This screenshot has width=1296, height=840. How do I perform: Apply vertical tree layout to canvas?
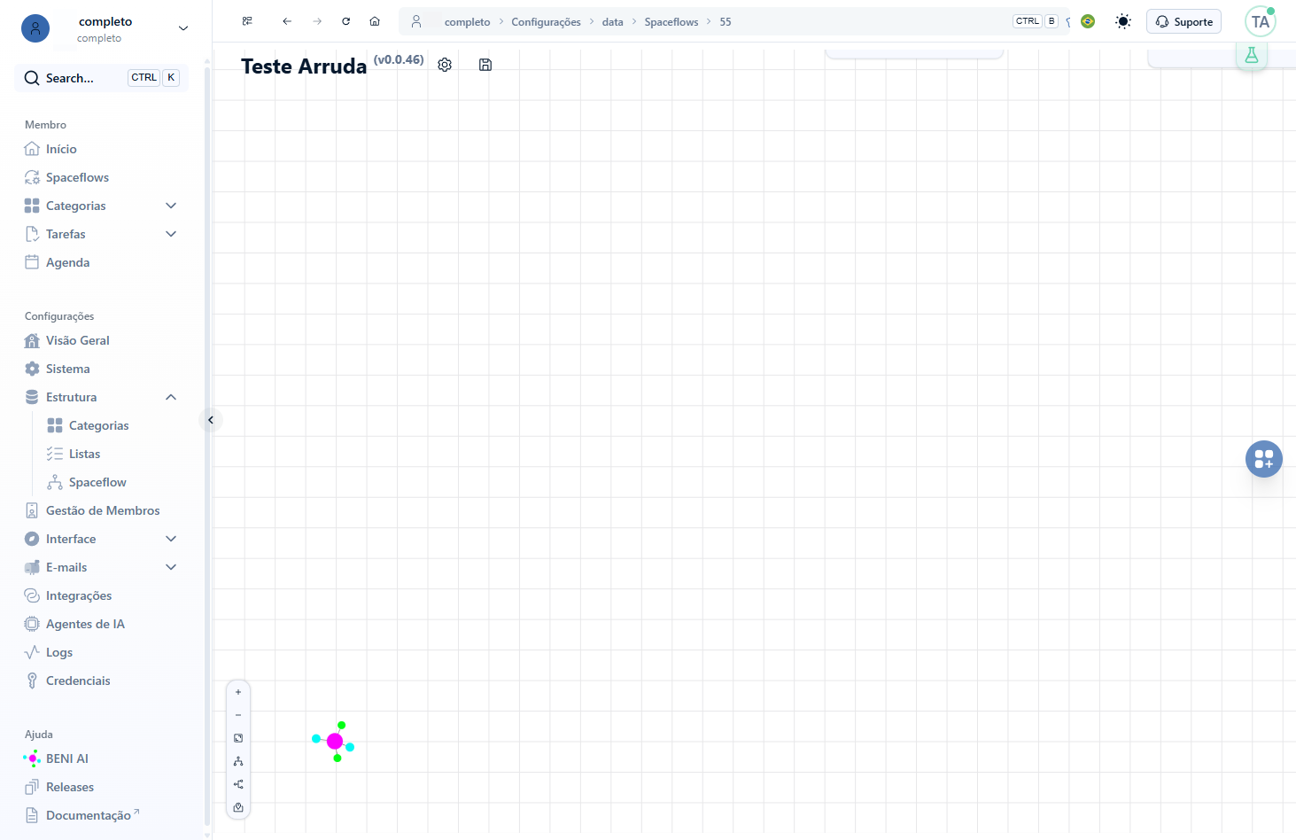238,761
